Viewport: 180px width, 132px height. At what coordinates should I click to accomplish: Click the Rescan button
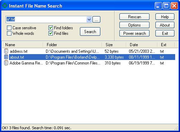(x=134, y=17)
